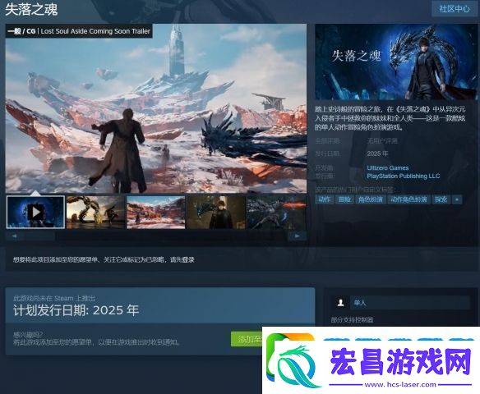The height and width of the screenshot is (394, 480).
Task: Click the Lost Soul Aside Coming Soon Trailer label
Action: tap(95, 31)
